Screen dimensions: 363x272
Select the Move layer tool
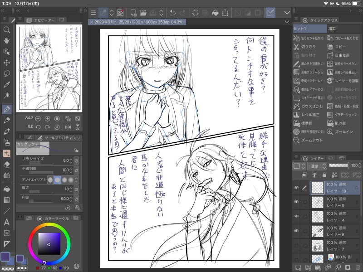(x=7, y=63)
